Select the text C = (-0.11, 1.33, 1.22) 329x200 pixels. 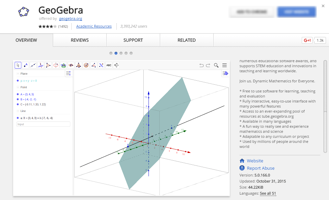tap(33, 105)
